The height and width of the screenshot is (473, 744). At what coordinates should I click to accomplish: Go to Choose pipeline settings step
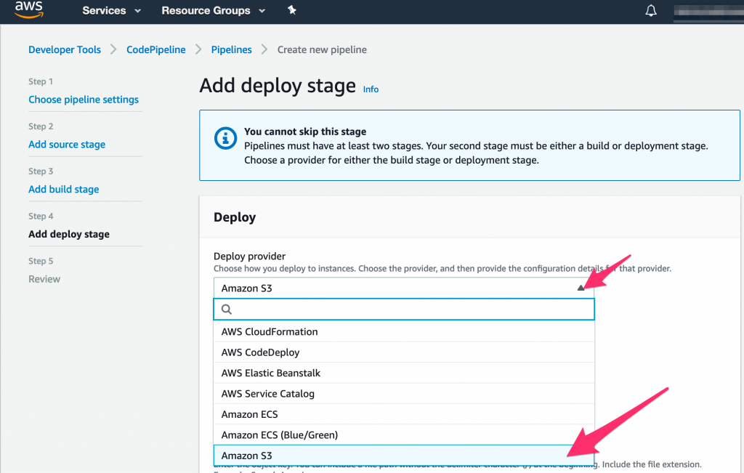point(84,100)
